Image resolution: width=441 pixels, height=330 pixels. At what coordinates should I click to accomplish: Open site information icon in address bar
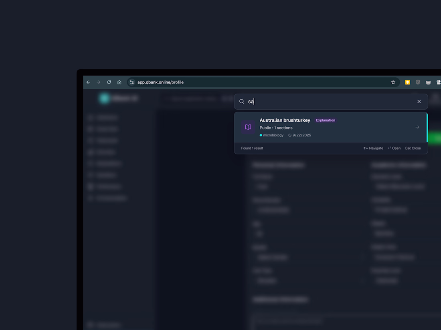tap(131, 82)
